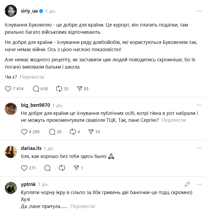Open replies on siriy_ua's post
The image size is (206, 212).
[36, 89]
